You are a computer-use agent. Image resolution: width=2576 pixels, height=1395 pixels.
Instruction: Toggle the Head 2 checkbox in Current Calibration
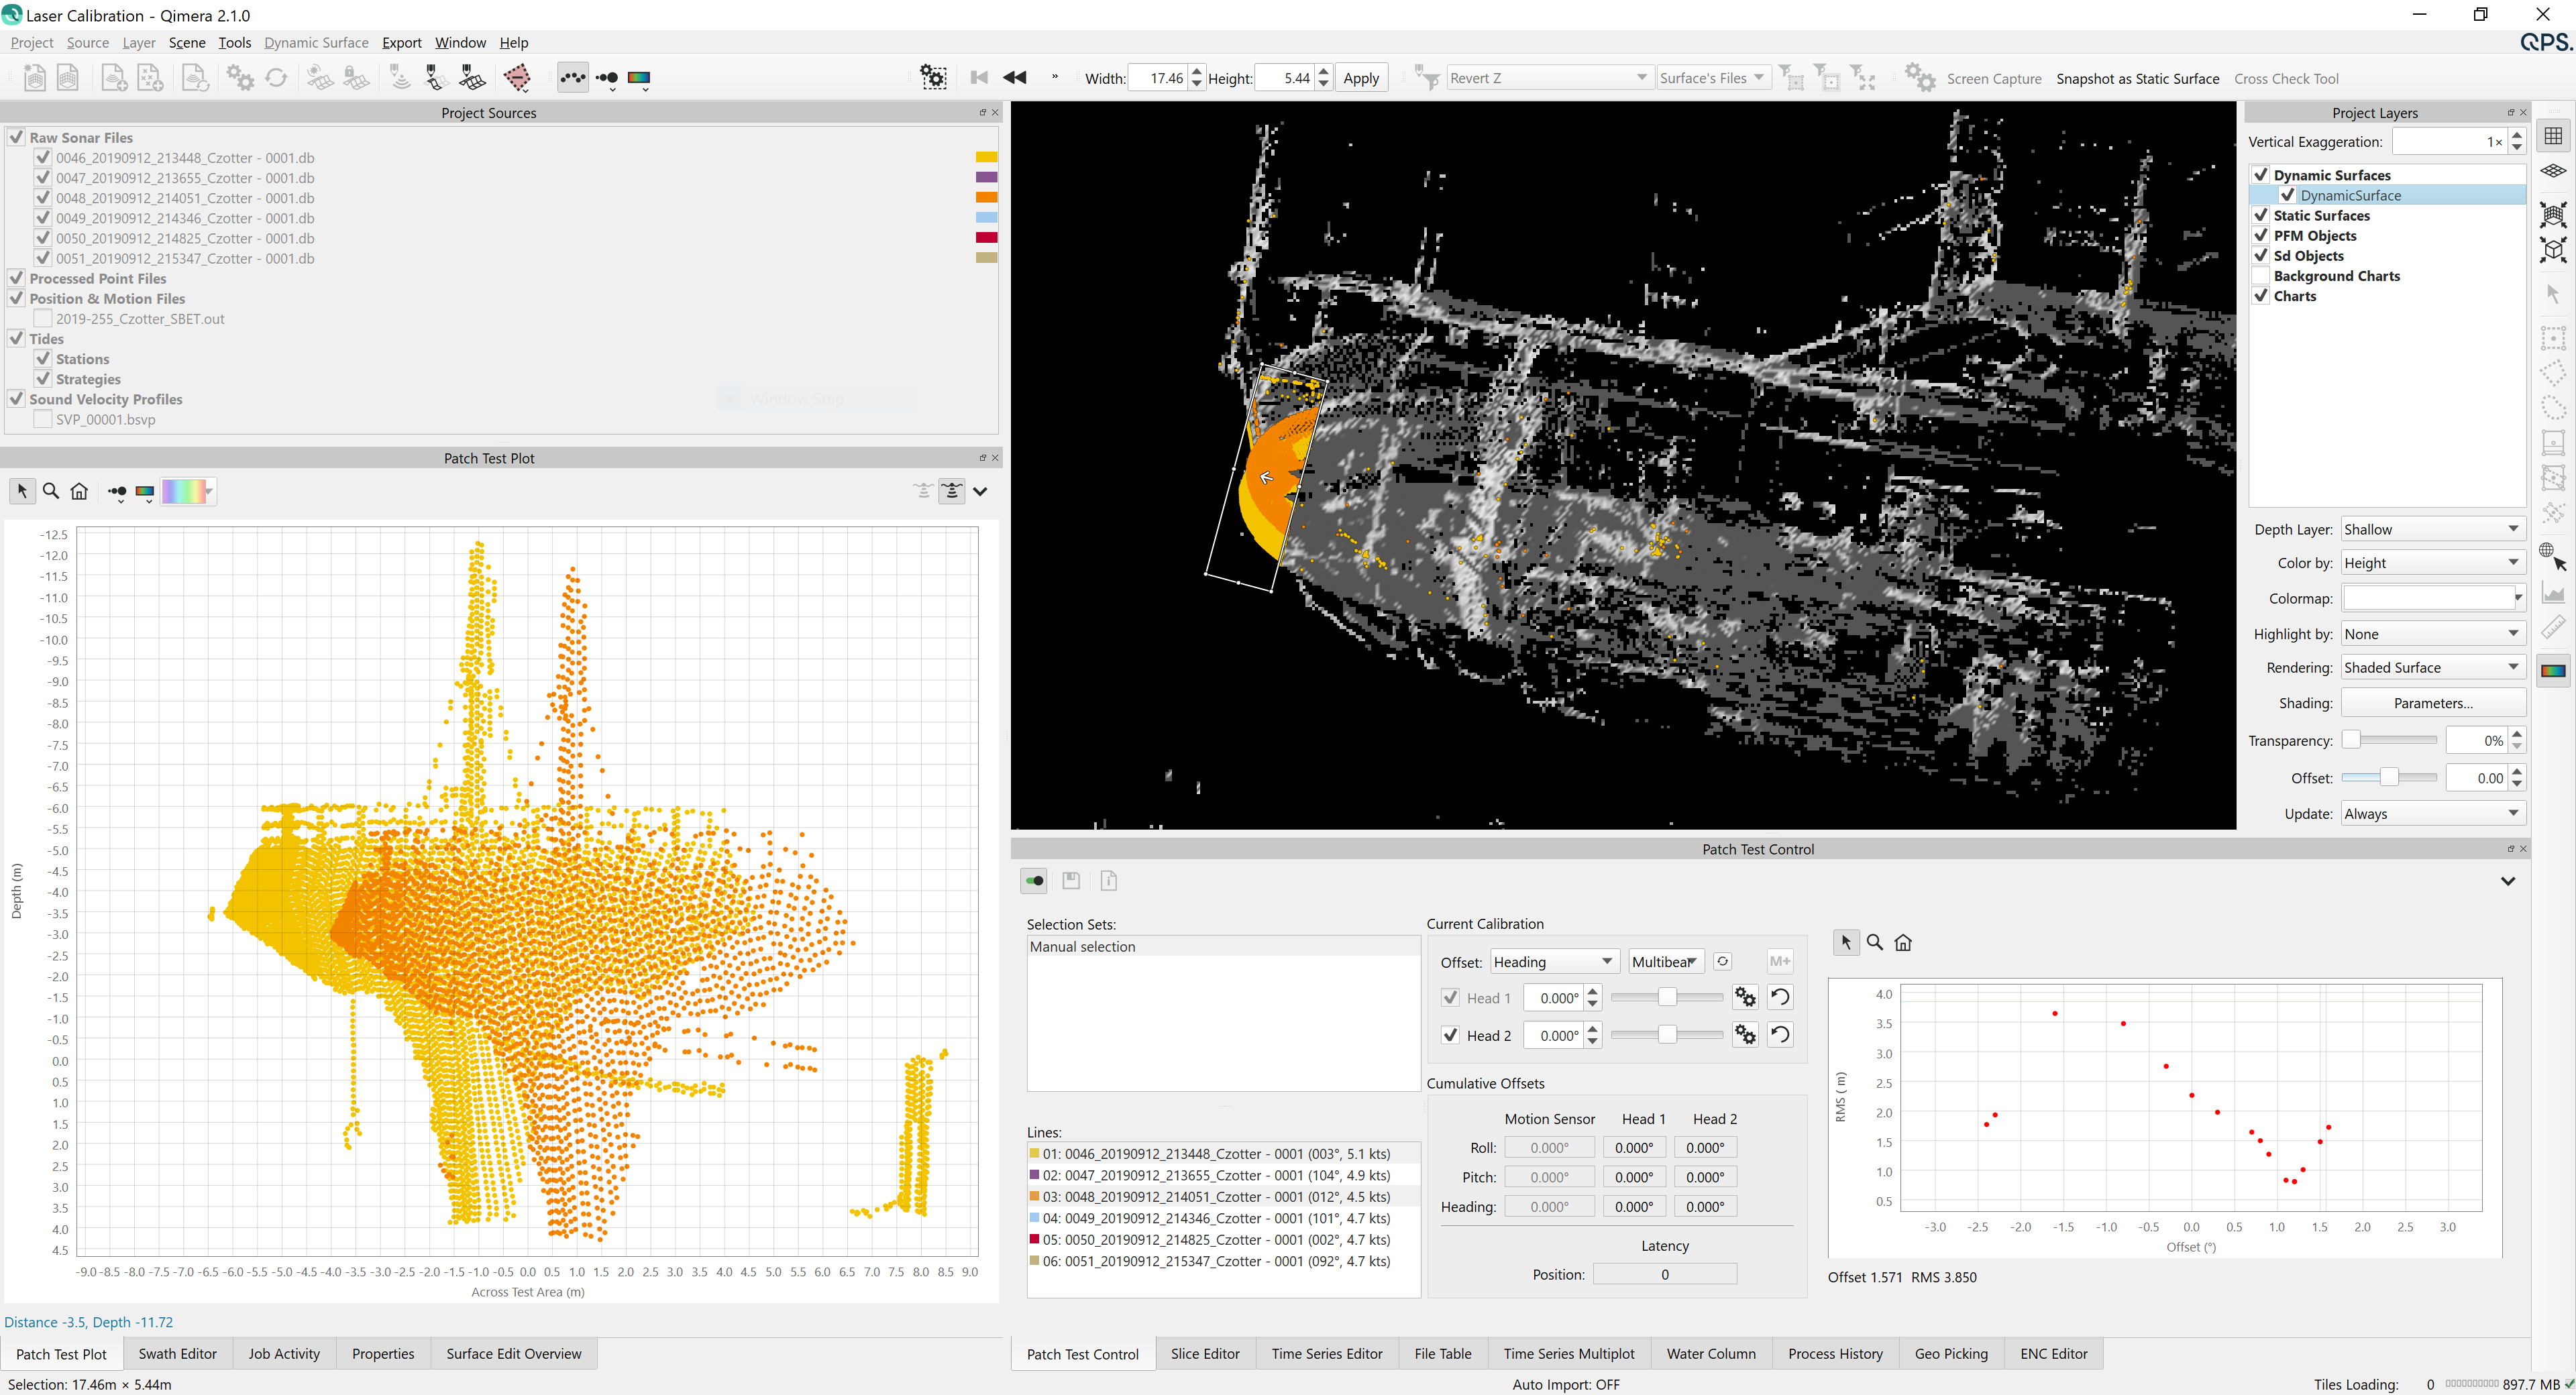click(x=1451, y=1035)
